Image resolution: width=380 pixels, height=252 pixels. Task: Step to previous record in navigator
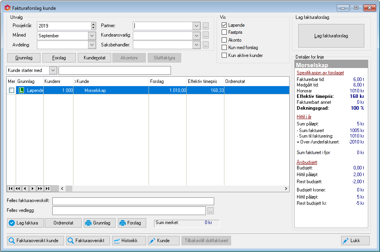[25, 188]
